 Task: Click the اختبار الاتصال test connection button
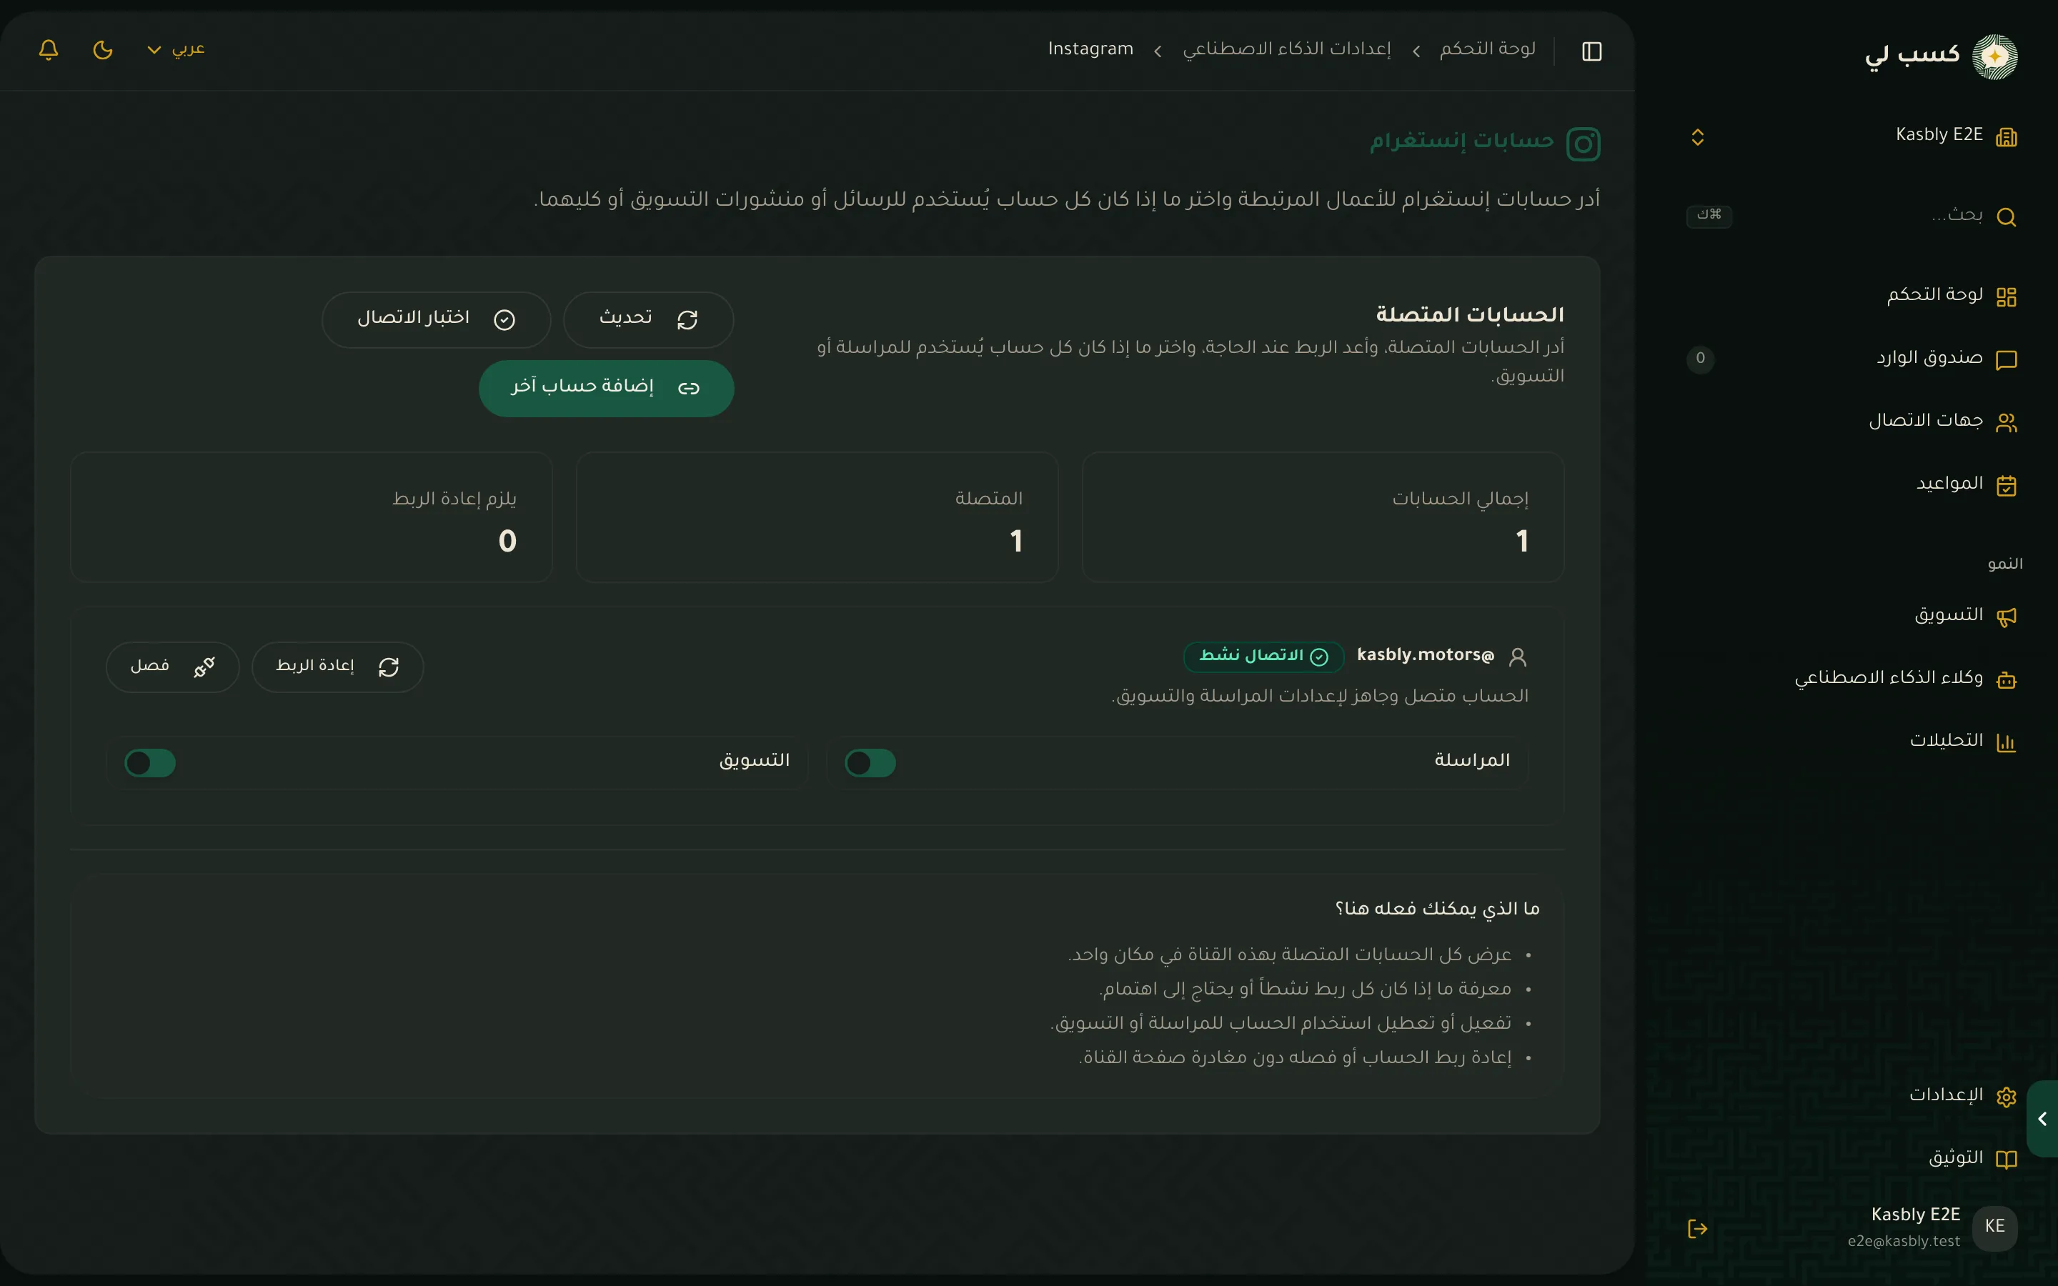tap(437, 320)
